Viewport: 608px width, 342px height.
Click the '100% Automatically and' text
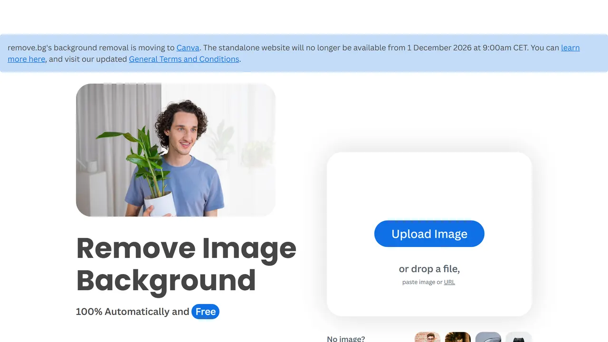133,312
